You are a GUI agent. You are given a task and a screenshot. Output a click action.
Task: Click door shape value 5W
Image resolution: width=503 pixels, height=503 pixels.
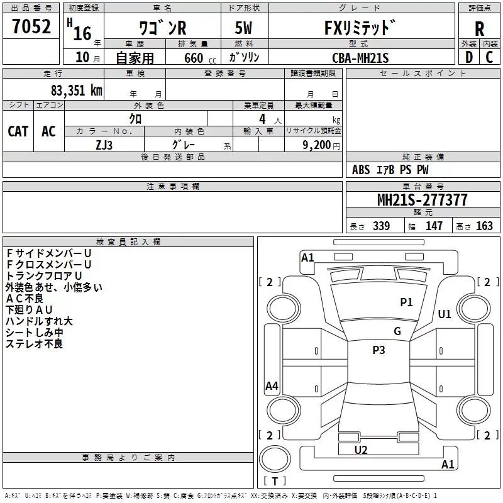(244, 28)
